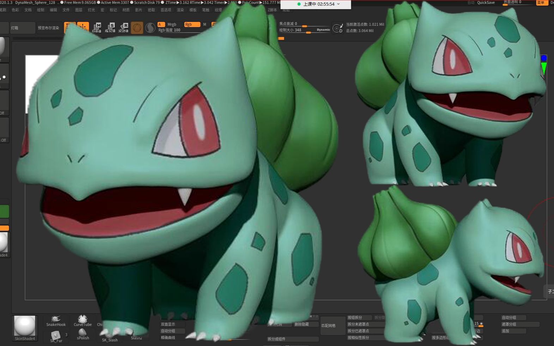The image size is (554, 346).
Task: Click the 拆分成组件 button
Action: (293, 339)
